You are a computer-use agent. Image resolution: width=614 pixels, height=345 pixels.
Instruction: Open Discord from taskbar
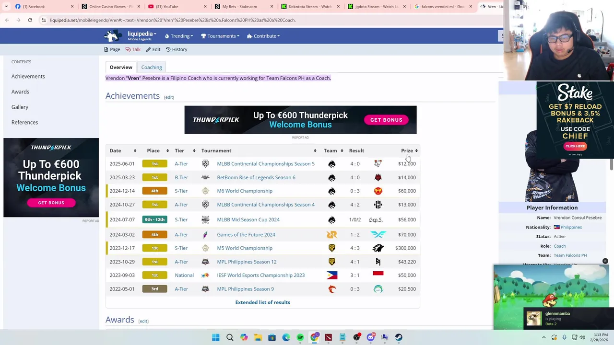(370, 337)
